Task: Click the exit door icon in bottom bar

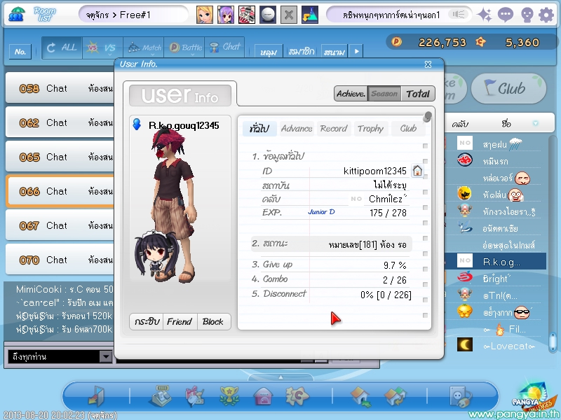Action: 96,396
